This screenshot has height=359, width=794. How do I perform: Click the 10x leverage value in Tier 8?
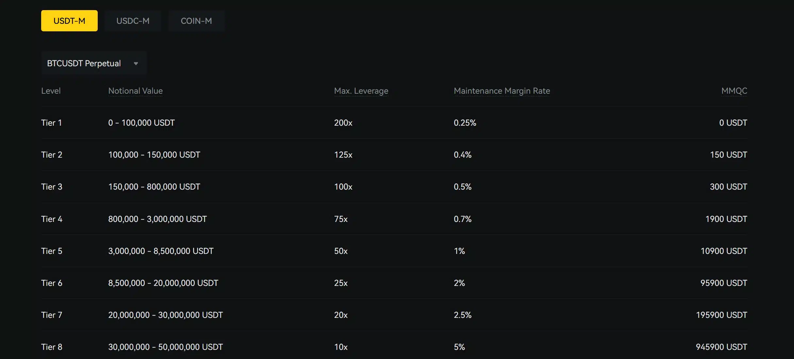[341, 347]
